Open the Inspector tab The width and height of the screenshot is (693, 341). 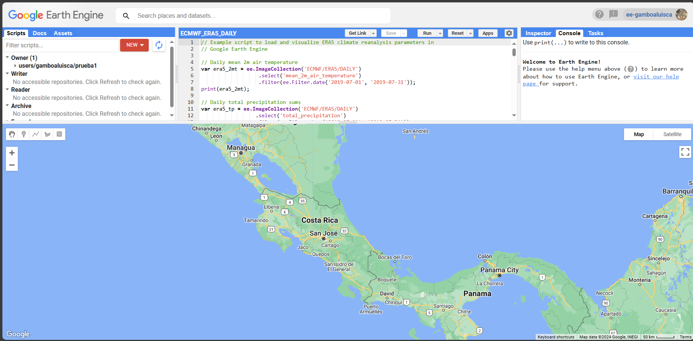(x=538, y=33)
